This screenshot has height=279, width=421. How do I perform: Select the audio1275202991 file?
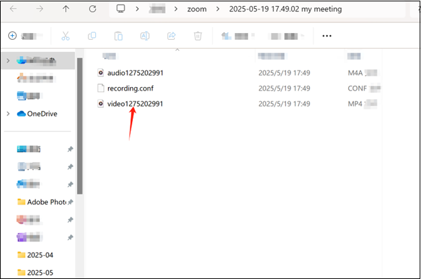(136, 73)
